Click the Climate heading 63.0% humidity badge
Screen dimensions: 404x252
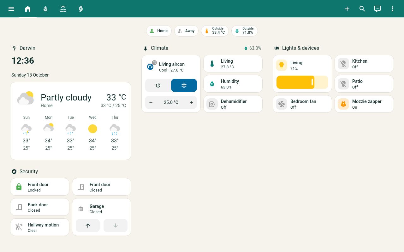click(x=252, y=48)
